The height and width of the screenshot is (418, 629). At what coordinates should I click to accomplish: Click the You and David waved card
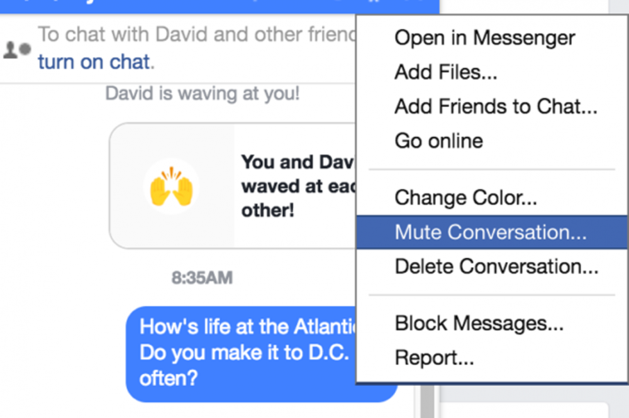coord(233,186)
